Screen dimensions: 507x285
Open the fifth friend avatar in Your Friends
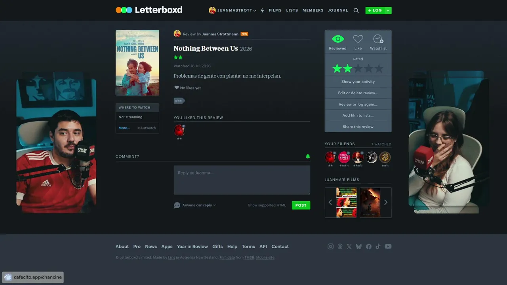coord(385,158)
